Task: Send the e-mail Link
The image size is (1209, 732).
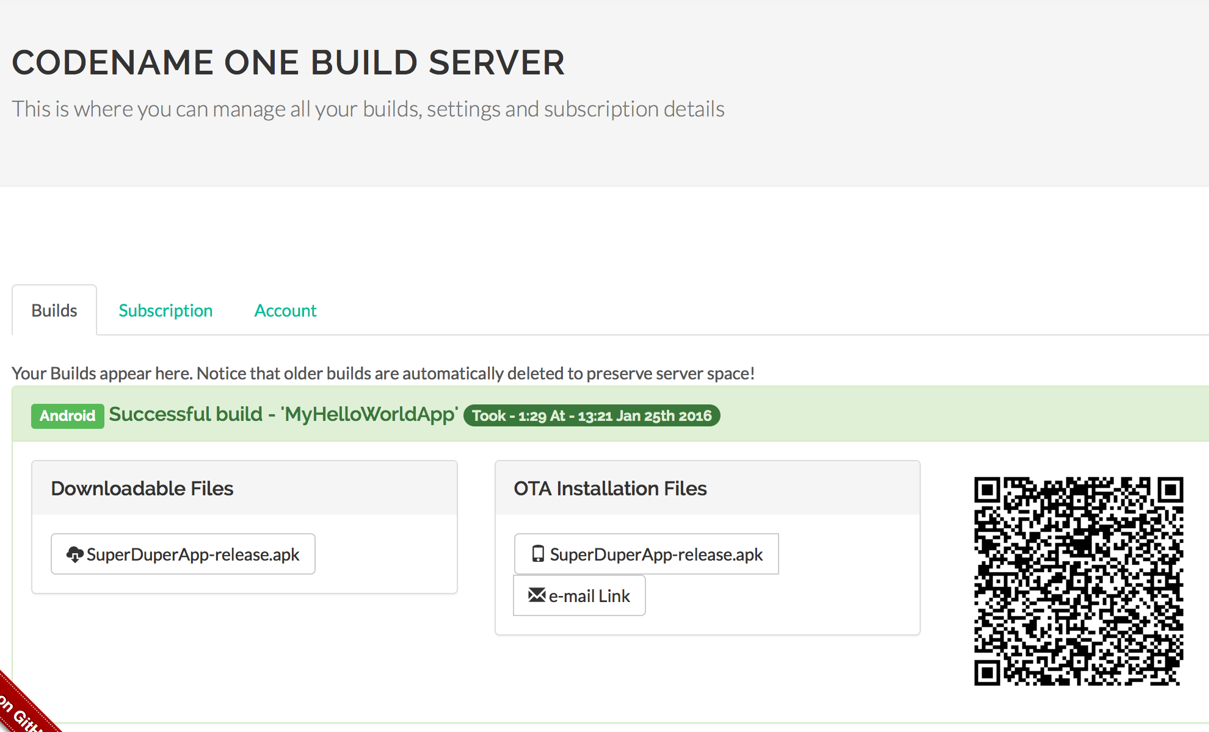Action: coord(579,595)
